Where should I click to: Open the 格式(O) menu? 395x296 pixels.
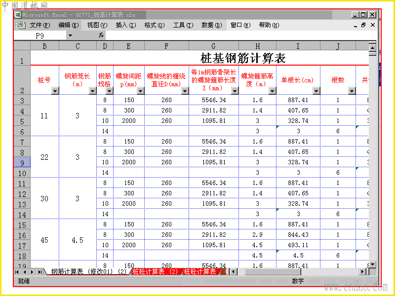coord(155,25)
